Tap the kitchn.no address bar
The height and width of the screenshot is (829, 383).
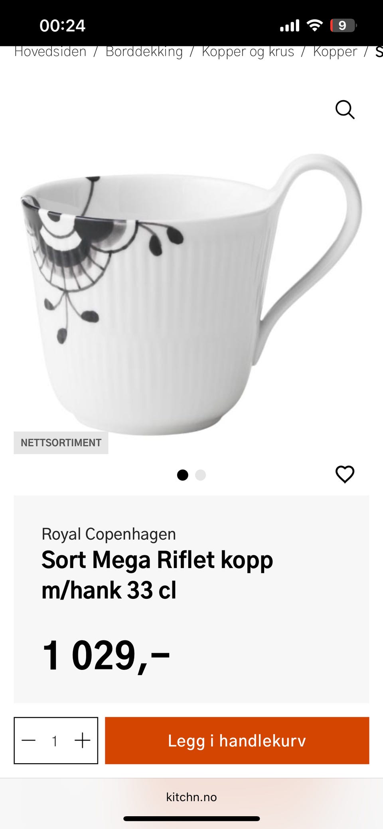(191, 797)
